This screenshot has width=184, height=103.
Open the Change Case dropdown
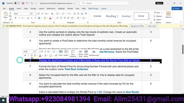coord(47,14)
